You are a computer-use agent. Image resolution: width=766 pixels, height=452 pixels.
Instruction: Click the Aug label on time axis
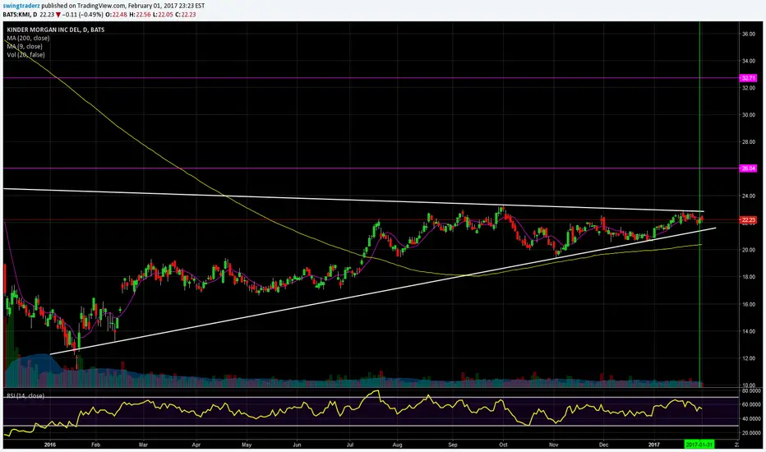point(397,445)
